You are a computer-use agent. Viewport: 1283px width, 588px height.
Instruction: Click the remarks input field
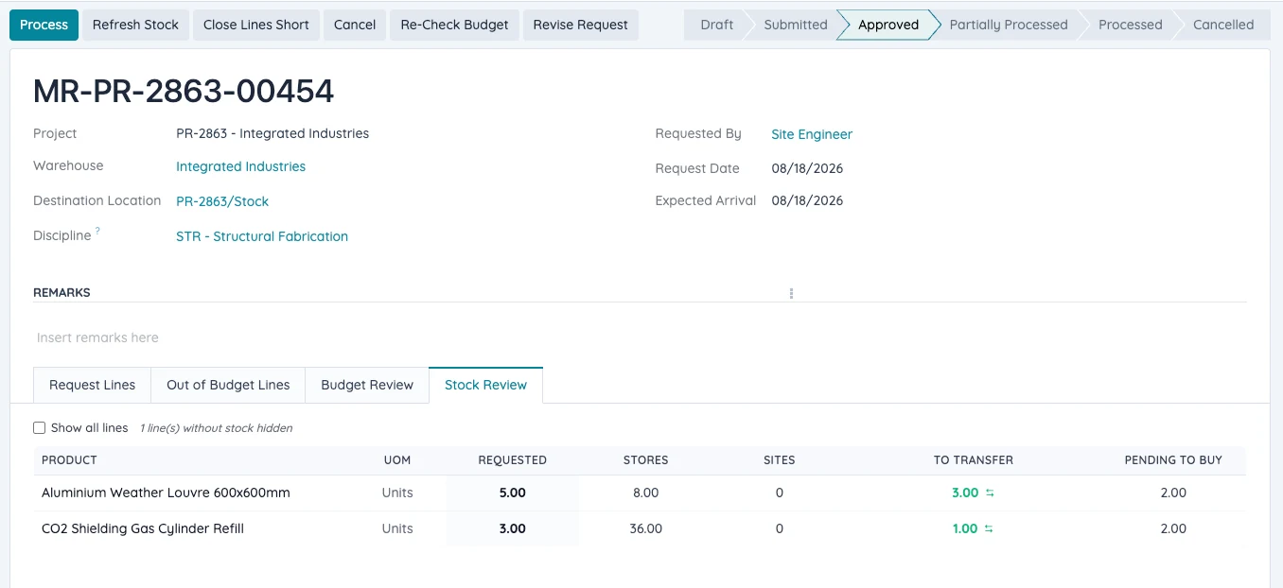[x=640, y=337]
